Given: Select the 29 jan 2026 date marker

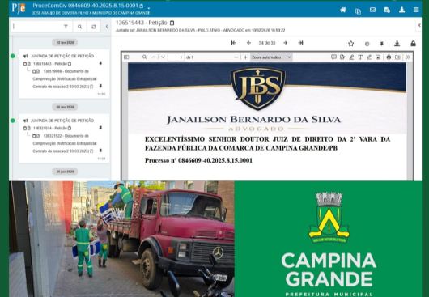Looking at the screenshot, I should pos(65,172).
